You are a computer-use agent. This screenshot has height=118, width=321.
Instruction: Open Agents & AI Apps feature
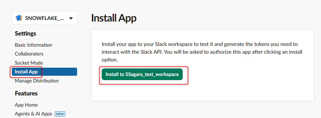(x=33, y=114)
